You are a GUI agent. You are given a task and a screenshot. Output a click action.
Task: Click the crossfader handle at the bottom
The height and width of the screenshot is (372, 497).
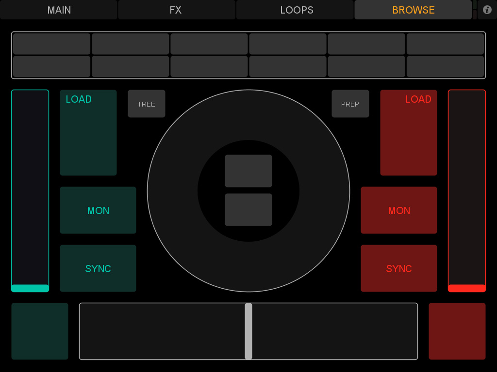pos(248,331)
